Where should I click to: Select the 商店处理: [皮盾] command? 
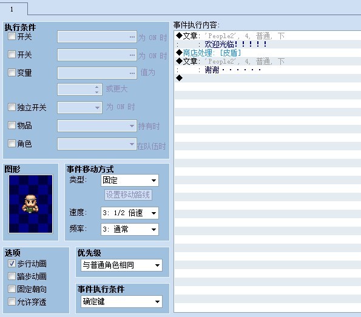(268, 53)
